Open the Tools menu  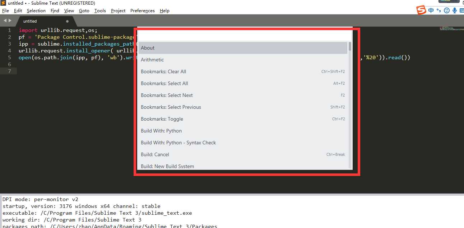(100, 11)
